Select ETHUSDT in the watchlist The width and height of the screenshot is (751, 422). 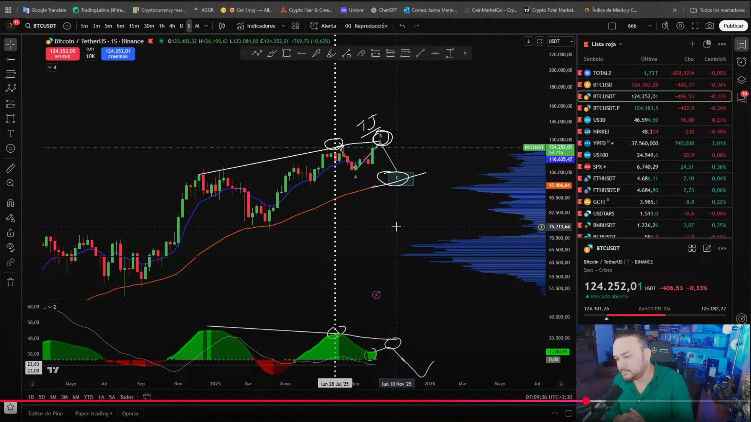pyautogui.click(x=604, y=178)
